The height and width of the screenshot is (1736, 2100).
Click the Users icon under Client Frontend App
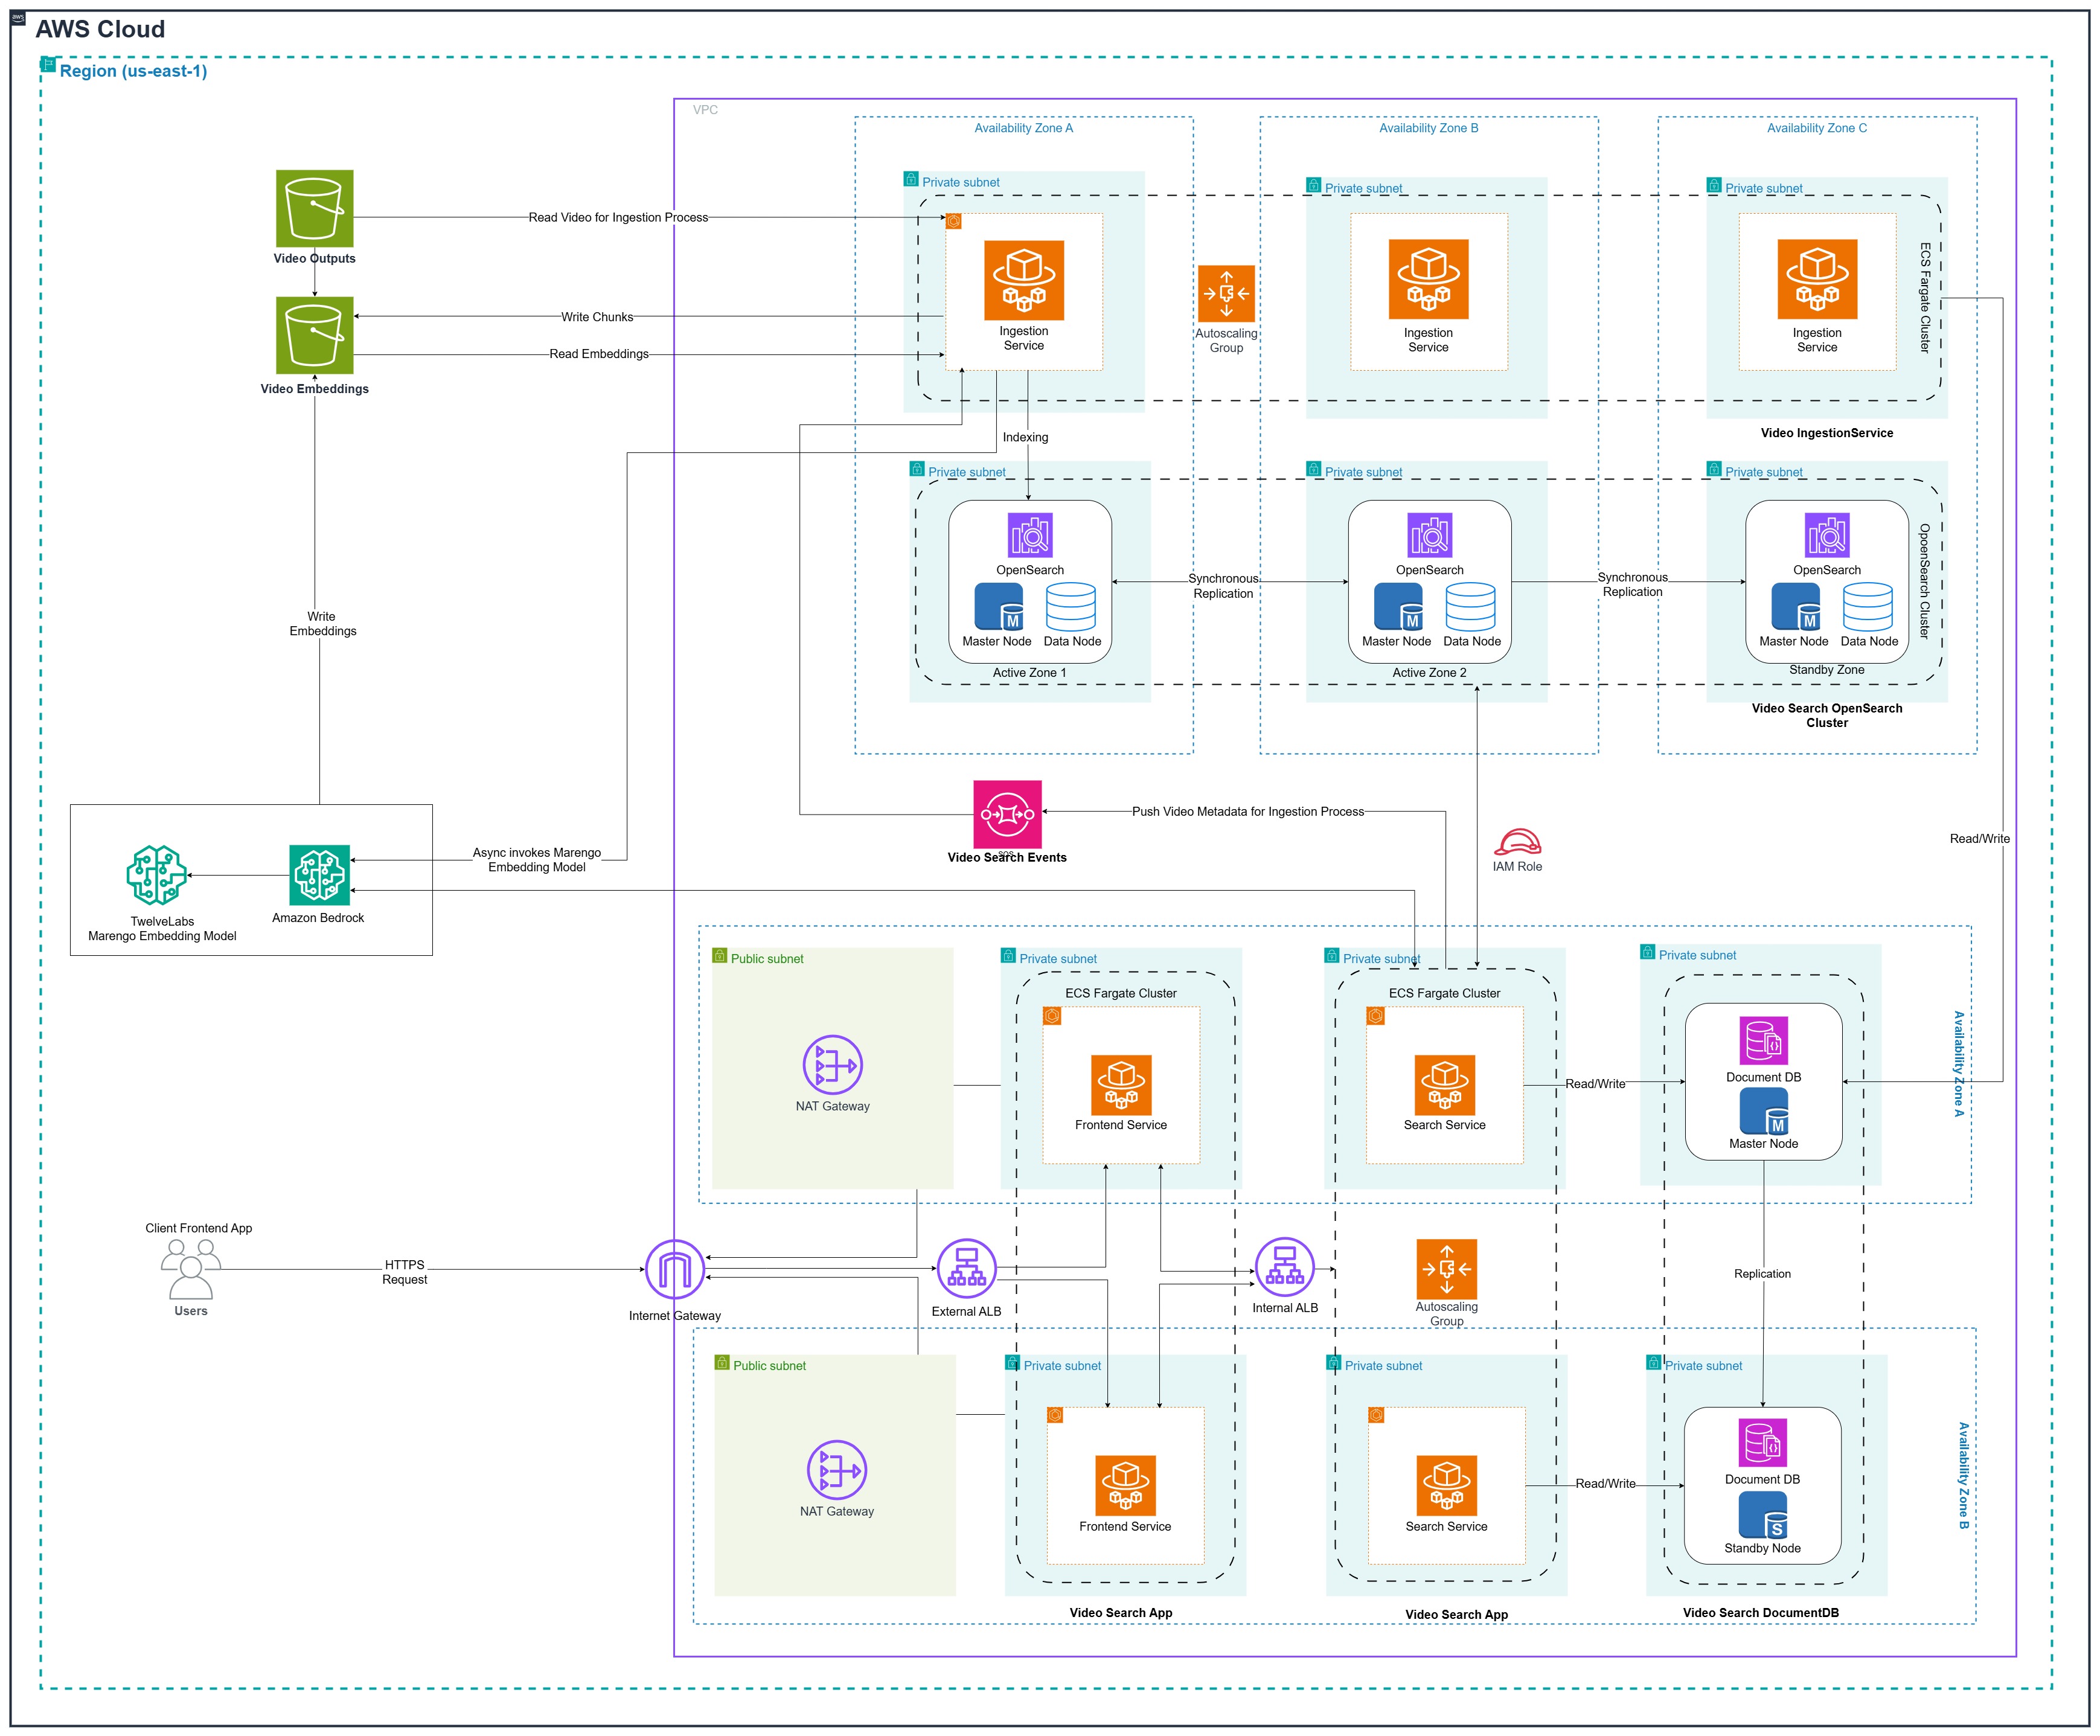click(x=191, y=1269)
